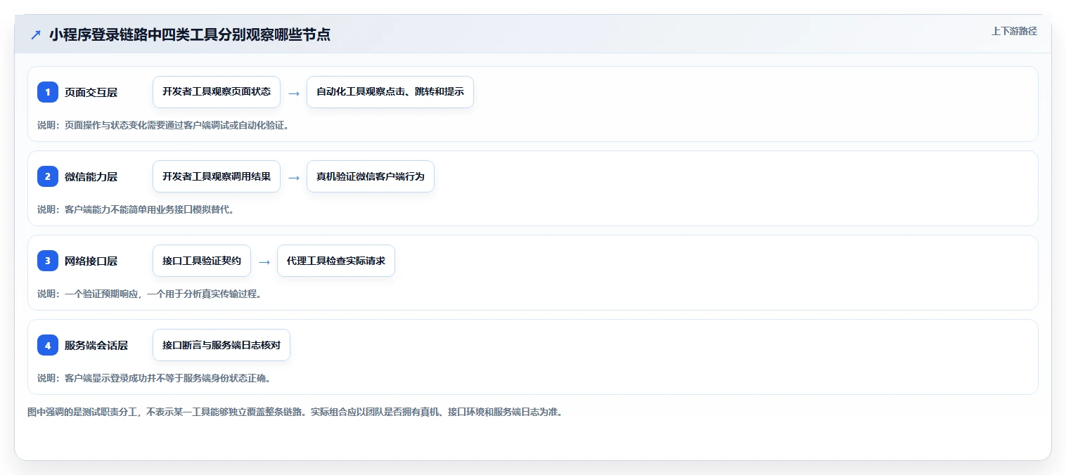Click the 开发者工具观察调用结果 node
Viewport: 1066px width, 475px height.
click(217, 176)
